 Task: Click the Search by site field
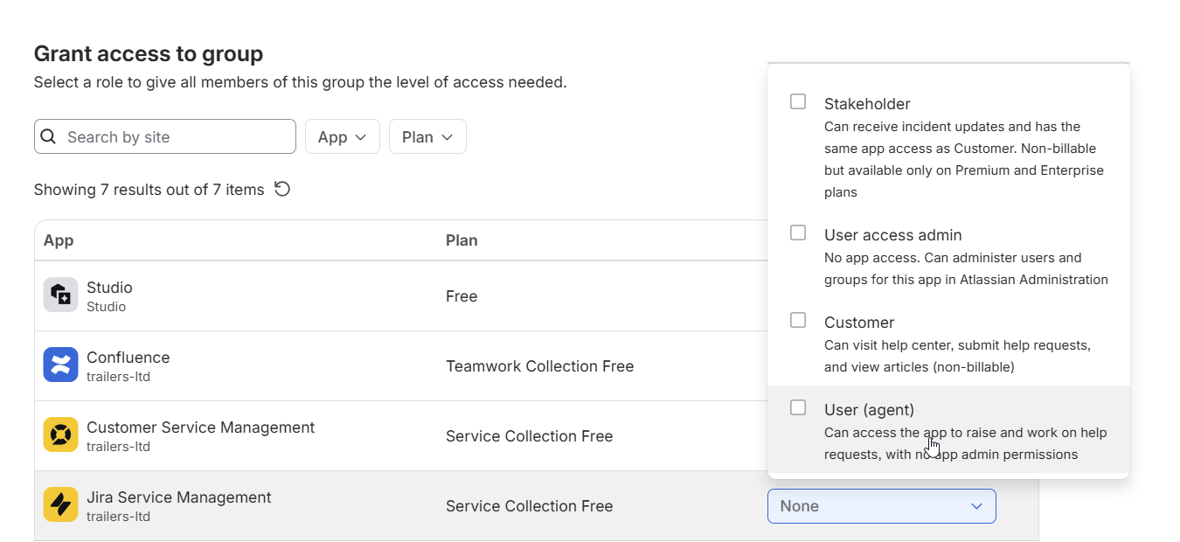click(165, 136)
